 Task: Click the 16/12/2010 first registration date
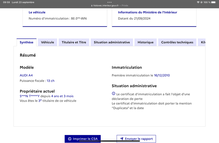click(162, 75)
